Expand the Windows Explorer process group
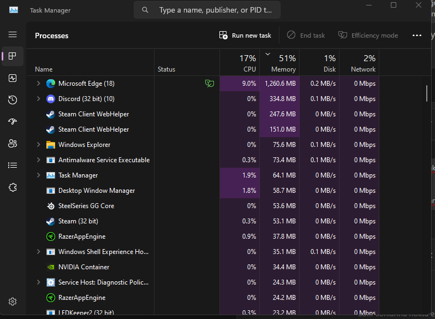 (x=38, y=145)
